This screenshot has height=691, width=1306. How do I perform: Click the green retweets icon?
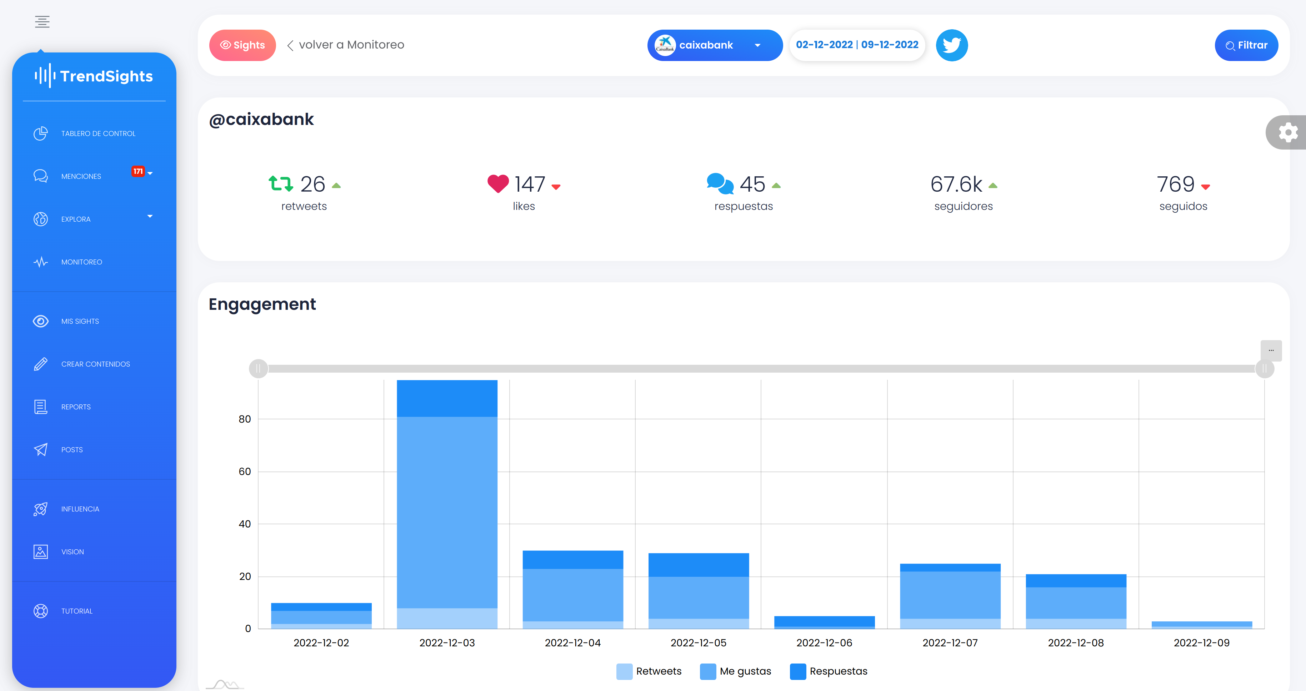[280, 183]
